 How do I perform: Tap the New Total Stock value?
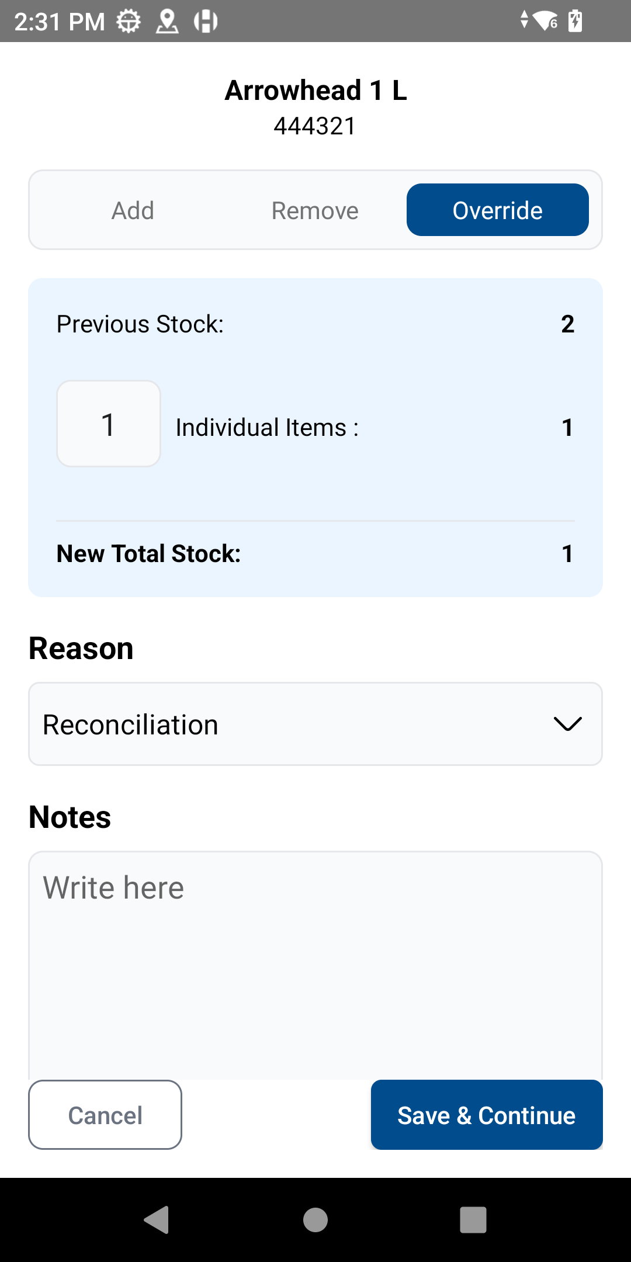[567, 554]
